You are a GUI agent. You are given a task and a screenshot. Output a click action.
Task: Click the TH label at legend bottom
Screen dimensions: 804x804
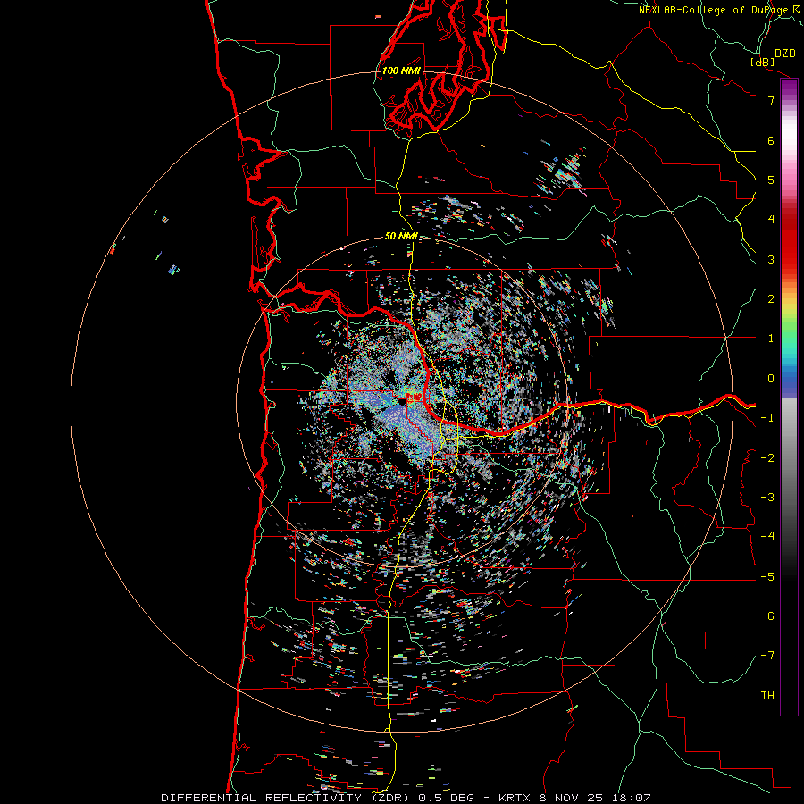[767, 695]
